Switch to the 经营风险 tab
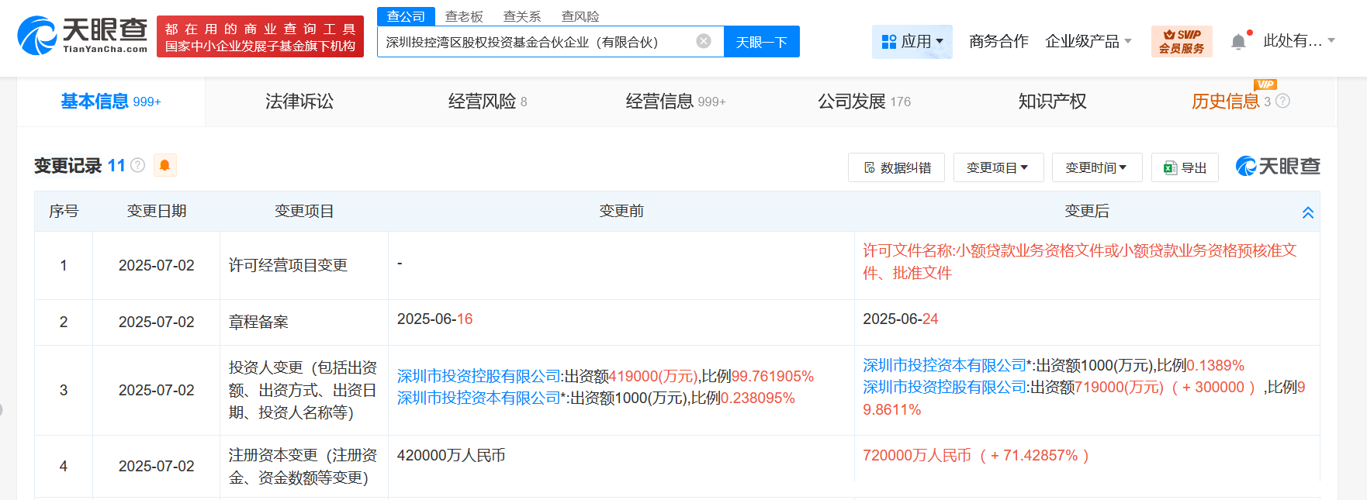 pyautogui.click(x=486, y=102)
